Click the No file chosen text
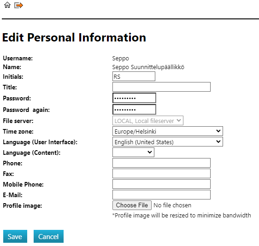 click(172, 205)
